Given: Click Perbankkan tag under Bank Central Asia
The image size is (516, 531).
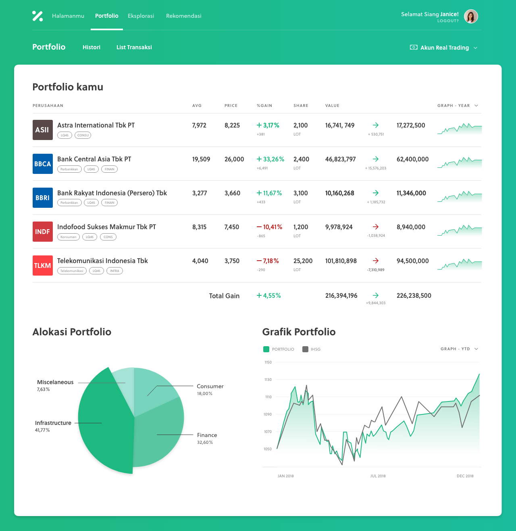Looking at the screenshot, I should pos(69,169).
